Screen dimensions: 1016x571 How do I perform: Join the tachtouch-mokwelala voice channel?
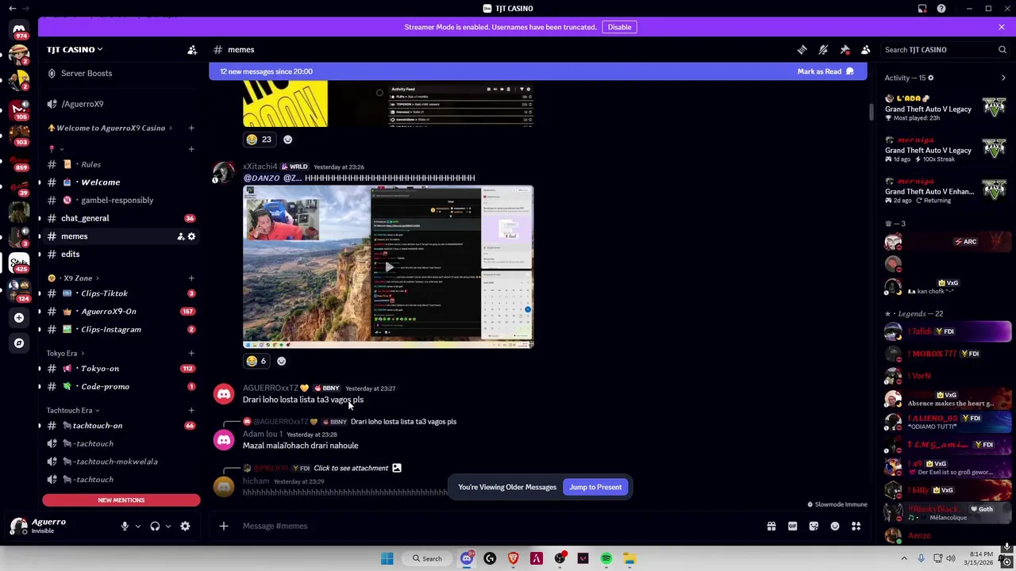121,462
